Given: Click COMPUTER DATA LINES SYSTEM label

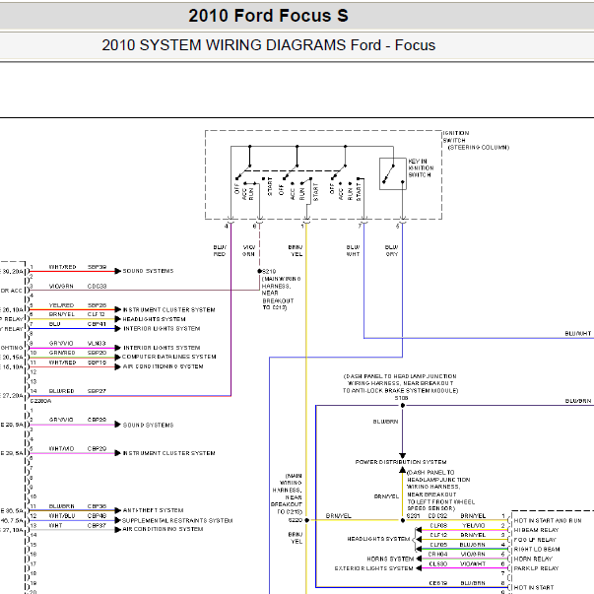Looking at the screenshot, I should click(169, 357).
